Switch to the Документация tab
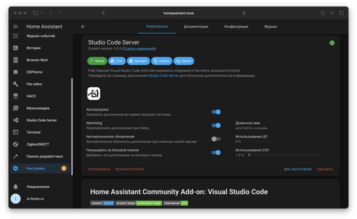This screenshot has height=219, width=357. pyautogui.click(x=196, y=26)
